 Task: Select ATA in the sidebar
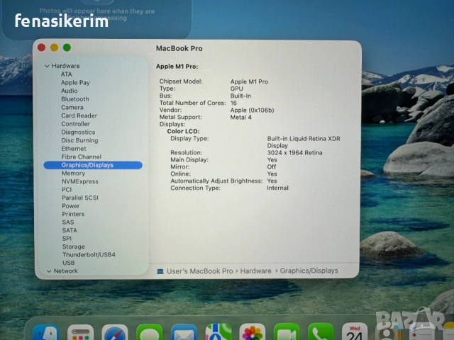[x=66, y=74]
